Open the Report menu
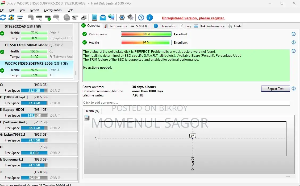 coord(35,10)
